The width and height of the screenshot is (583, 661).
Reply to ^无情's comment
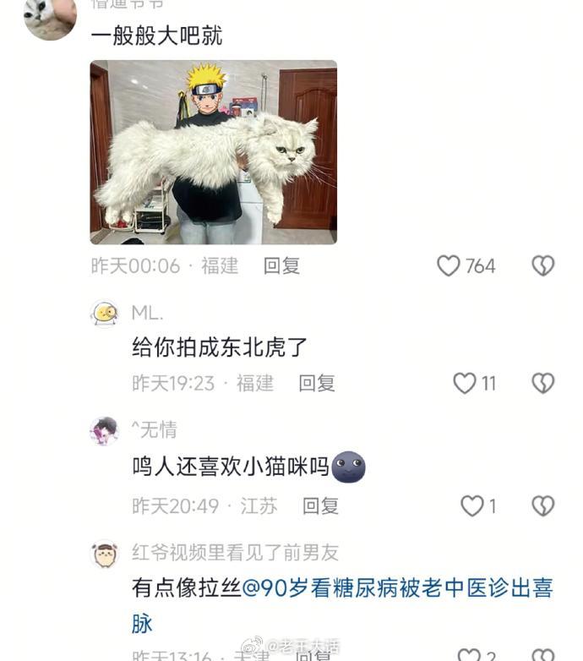(x=320, y=505)
